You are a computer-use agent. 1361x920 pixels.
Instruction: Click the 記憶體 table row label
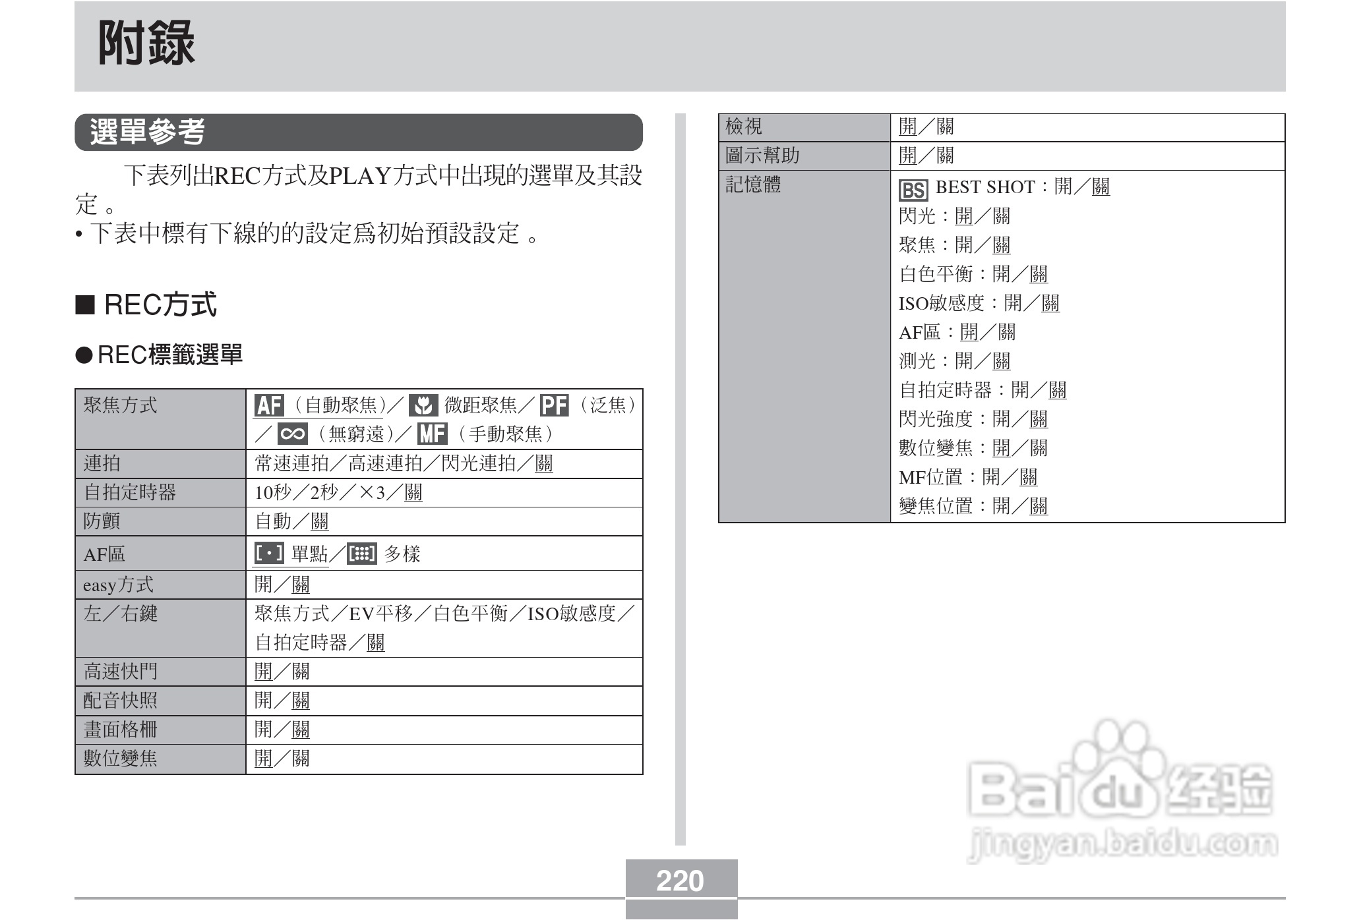[x=753, y=185]
